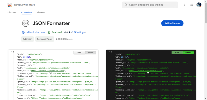
Task: Click "organizations_url" key in dark screenshot
Action: (x=125, y=95)
